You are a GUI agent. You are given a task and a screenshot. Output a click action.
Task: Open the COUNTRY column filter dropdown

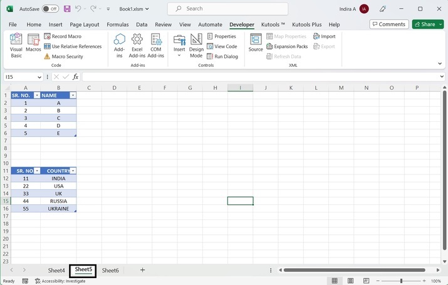click(x=73, y=171)
